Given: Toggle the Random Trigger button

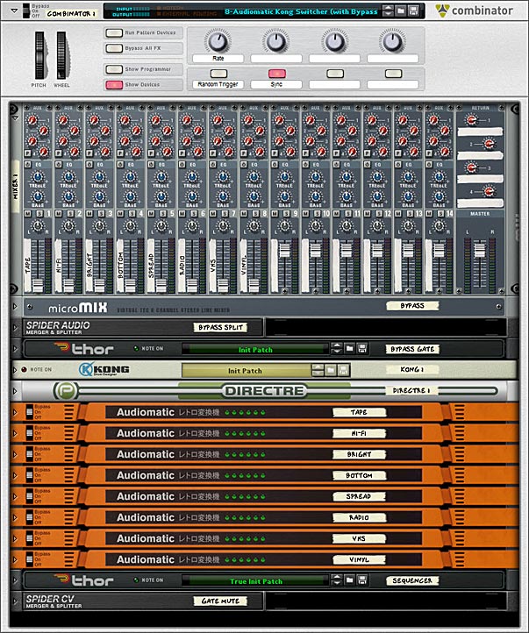Looking at the screenshot, I should 218,74.
